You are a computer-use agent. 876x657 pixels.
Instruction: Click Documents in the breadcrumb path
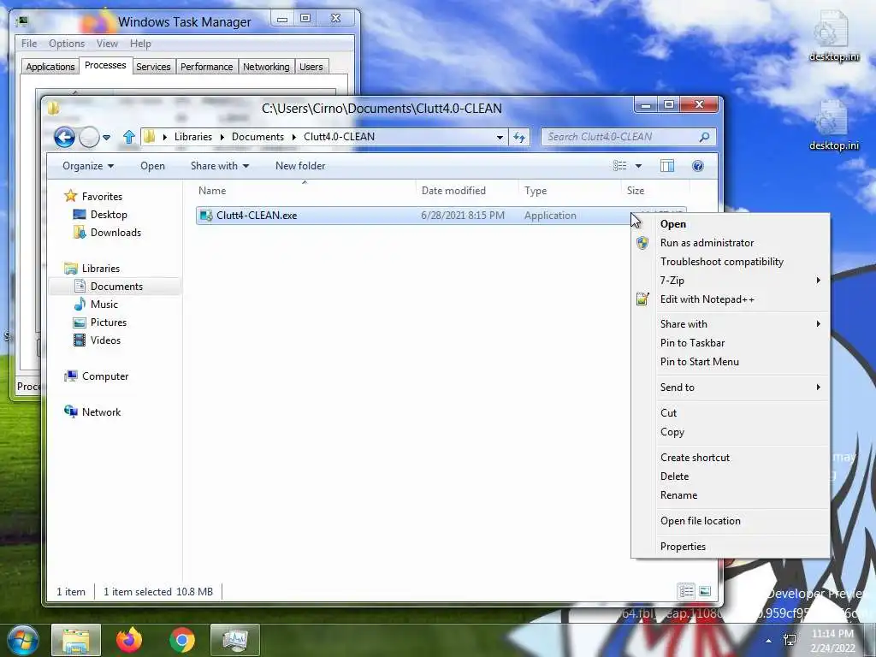pos(257,137)
